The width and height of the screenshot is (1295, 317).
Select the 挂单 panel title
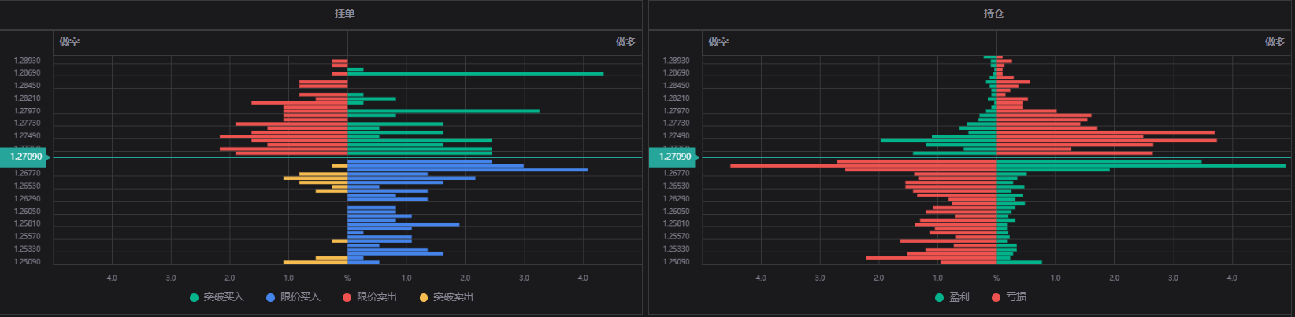click(x=344, y=14)
